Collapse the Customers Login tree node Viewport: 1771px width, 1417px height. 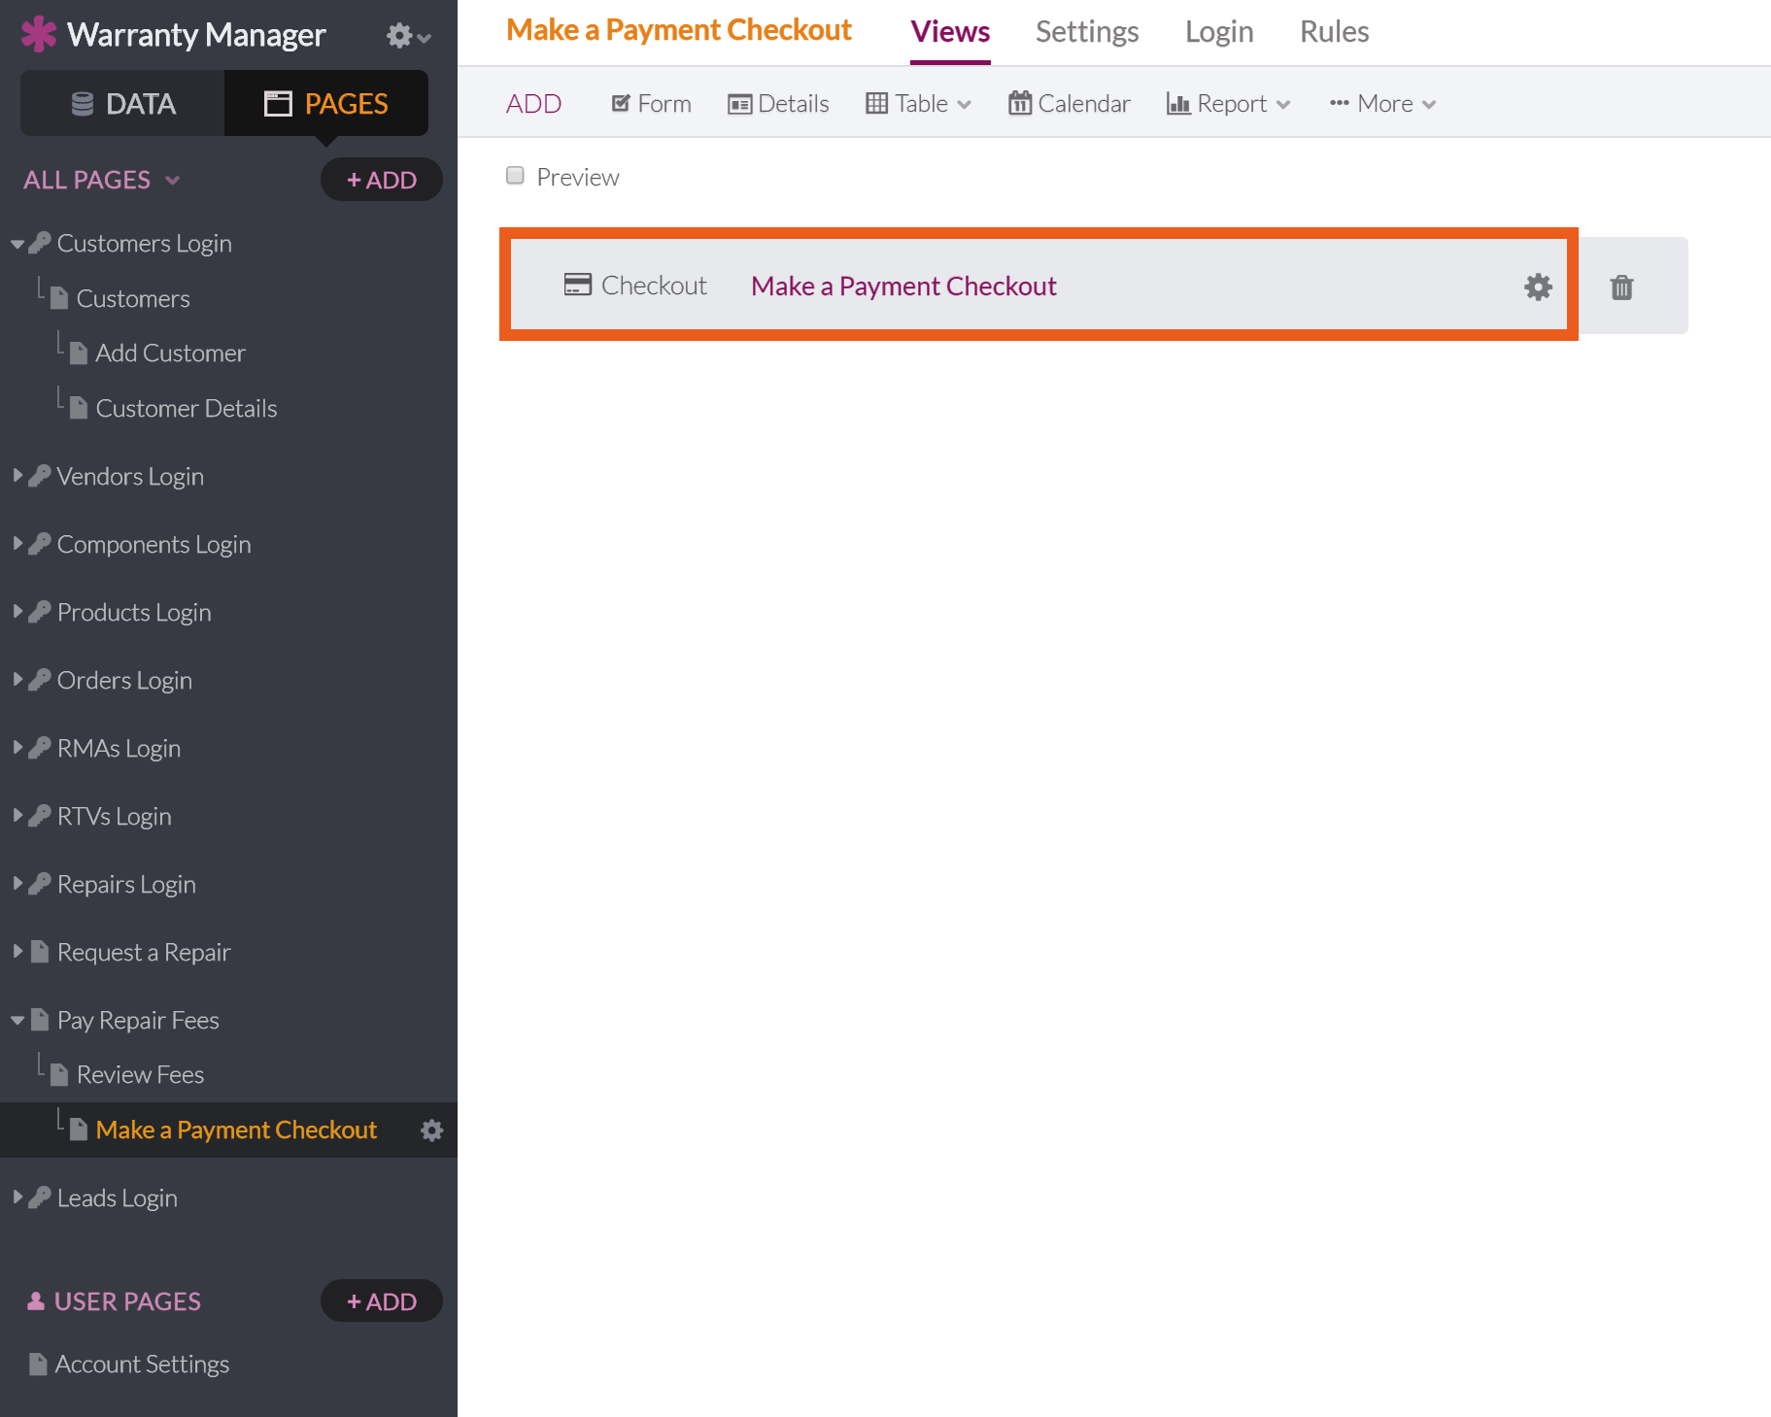(17, 244)
